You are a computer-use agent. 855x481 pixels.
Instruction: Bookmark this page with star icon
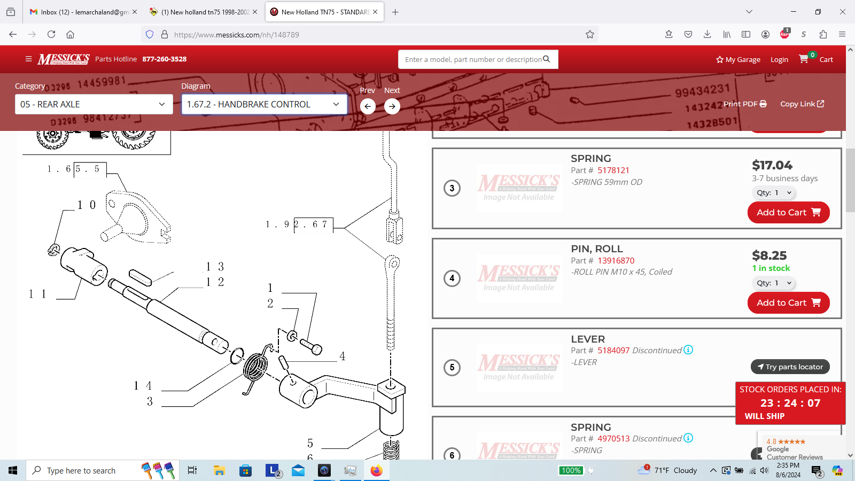click(590, 35)
